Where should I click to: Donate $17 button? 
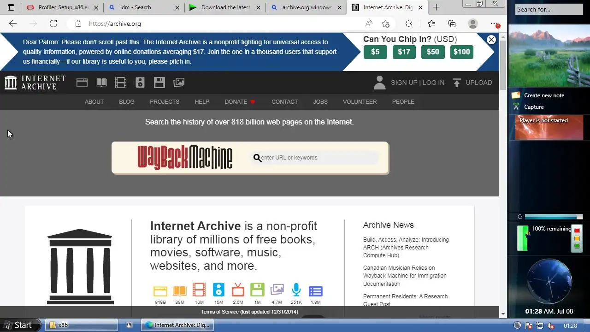tap(404, 52)
